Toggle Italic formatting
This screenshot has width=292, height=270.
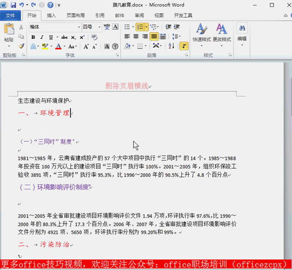point(42,37)
